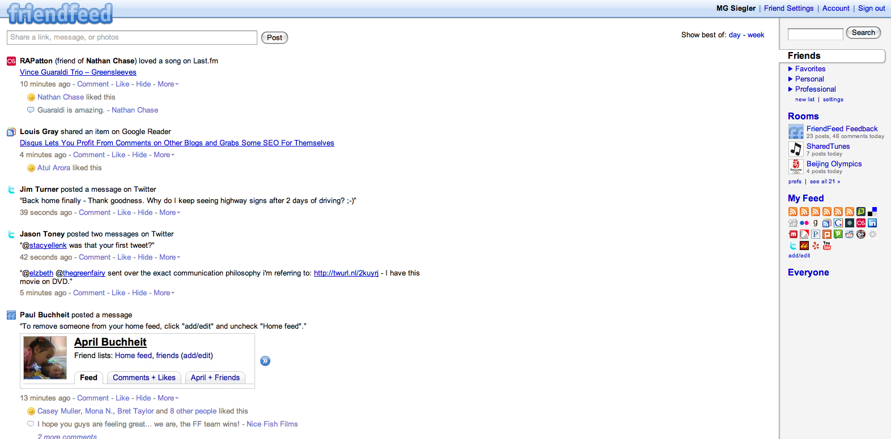The width and height of the screenshot is (891, 439).
Task: Switch to the Comments + Likes tab
Action: [x=144, y=377]
